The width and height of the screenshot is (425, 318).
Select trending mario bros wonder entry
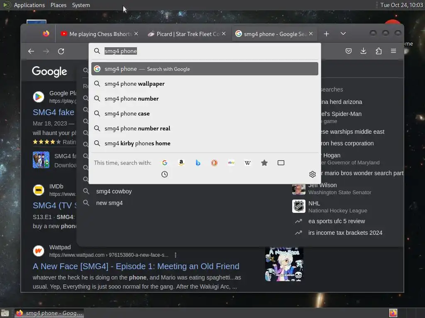(362, 173)
